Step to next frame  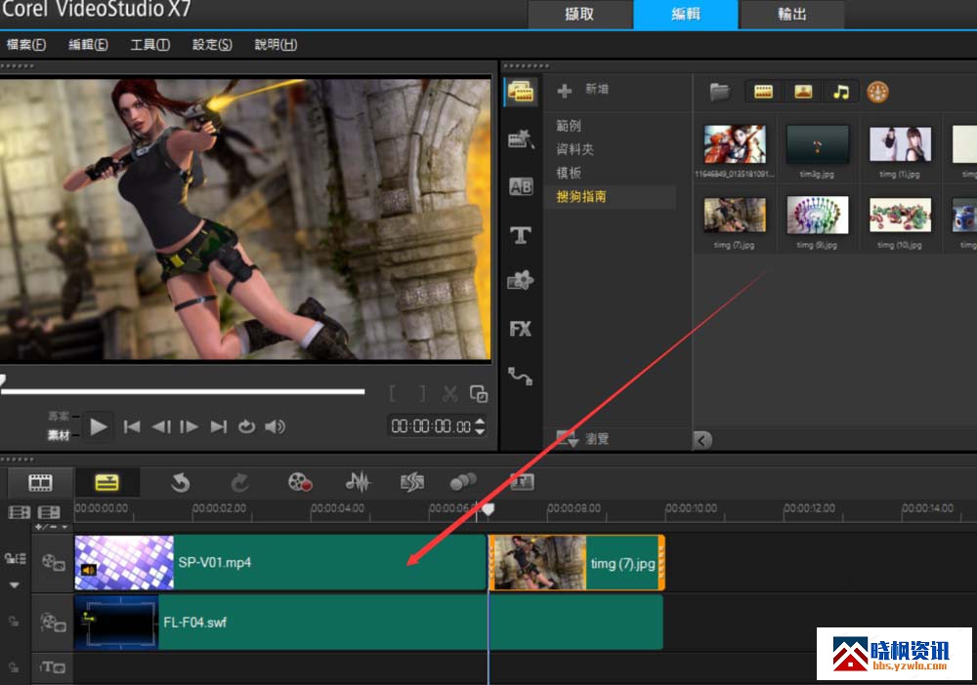click(189, 426)
